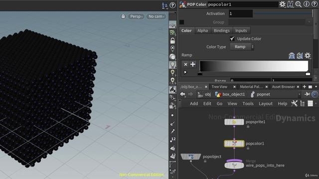Image resolution: width=319 pixels, height=179 pixels.
Task: Open the Tools menu in network editor
Action: pos(248,103)
